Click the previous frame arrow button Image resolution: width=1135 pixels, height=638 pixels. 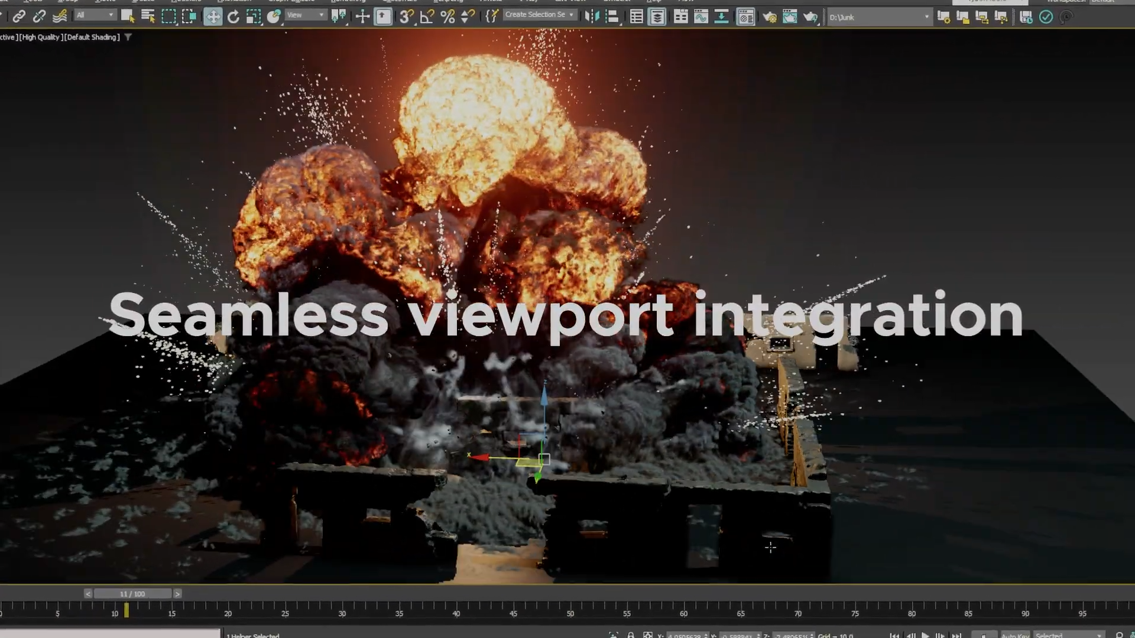point(88,594)
